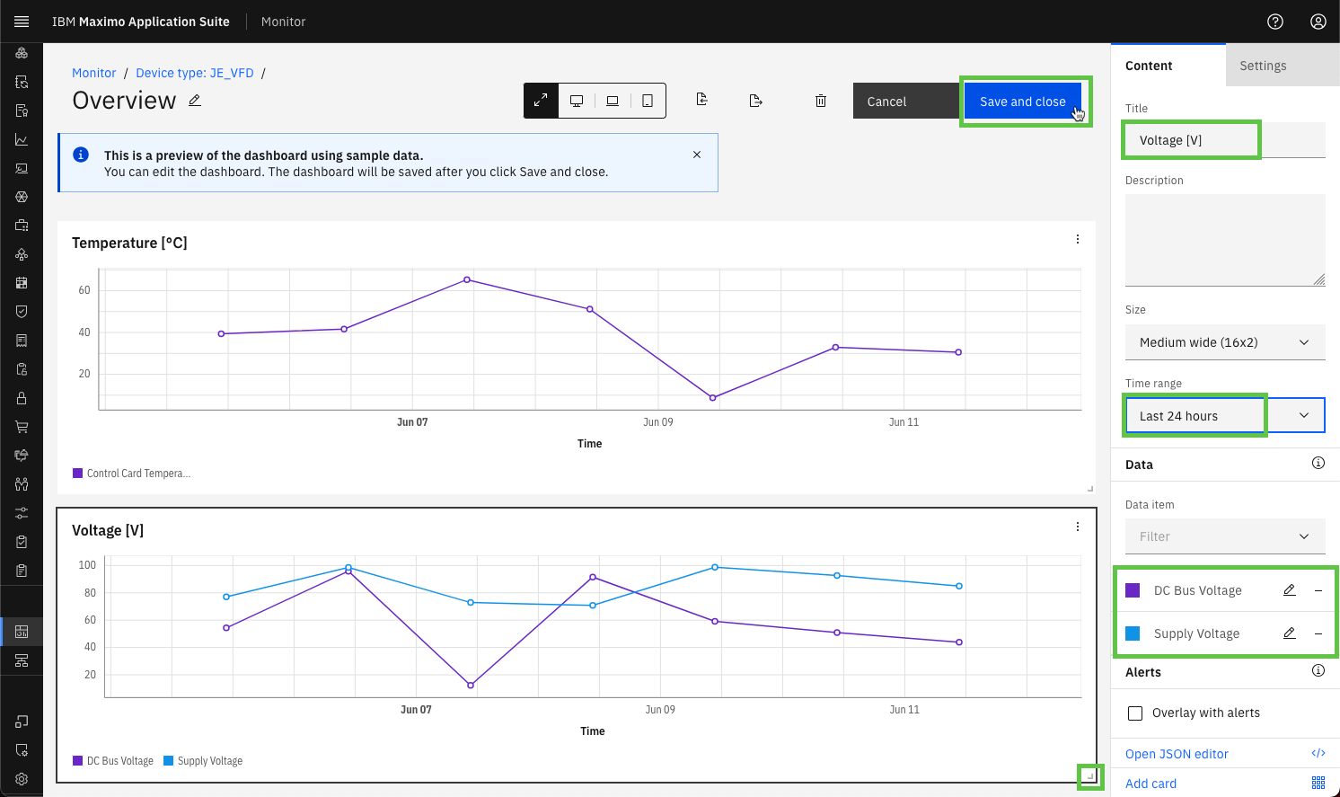This screenshot has height=797, width=1340.
Task: Click the sliders settings icon in sidebar
Action: tap(22, 513)
